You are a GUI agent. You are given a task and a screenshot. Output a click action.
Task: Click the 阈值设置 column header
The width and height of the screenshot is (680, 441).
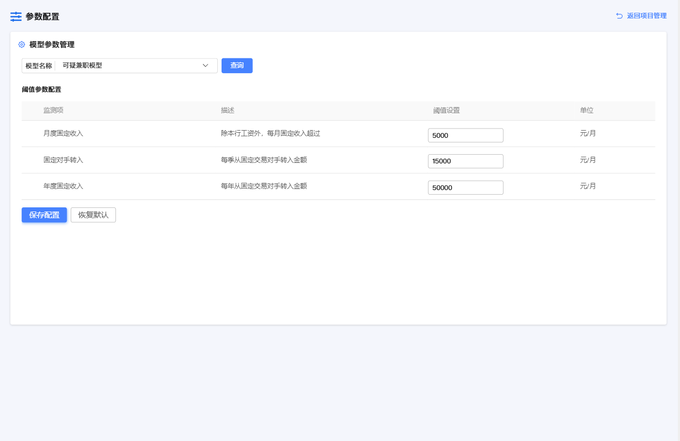(x=446, y=111)
